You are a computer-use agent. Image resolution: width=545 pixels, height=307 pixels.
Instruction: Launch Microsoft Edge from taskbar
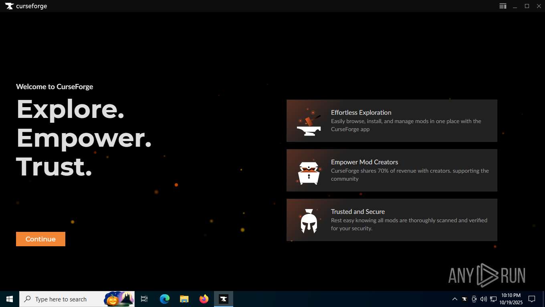coord(165,299)
